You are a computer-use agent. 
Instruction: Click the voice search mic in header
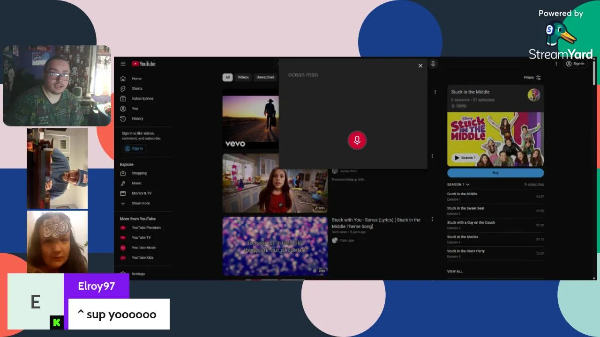coord(433,64)
